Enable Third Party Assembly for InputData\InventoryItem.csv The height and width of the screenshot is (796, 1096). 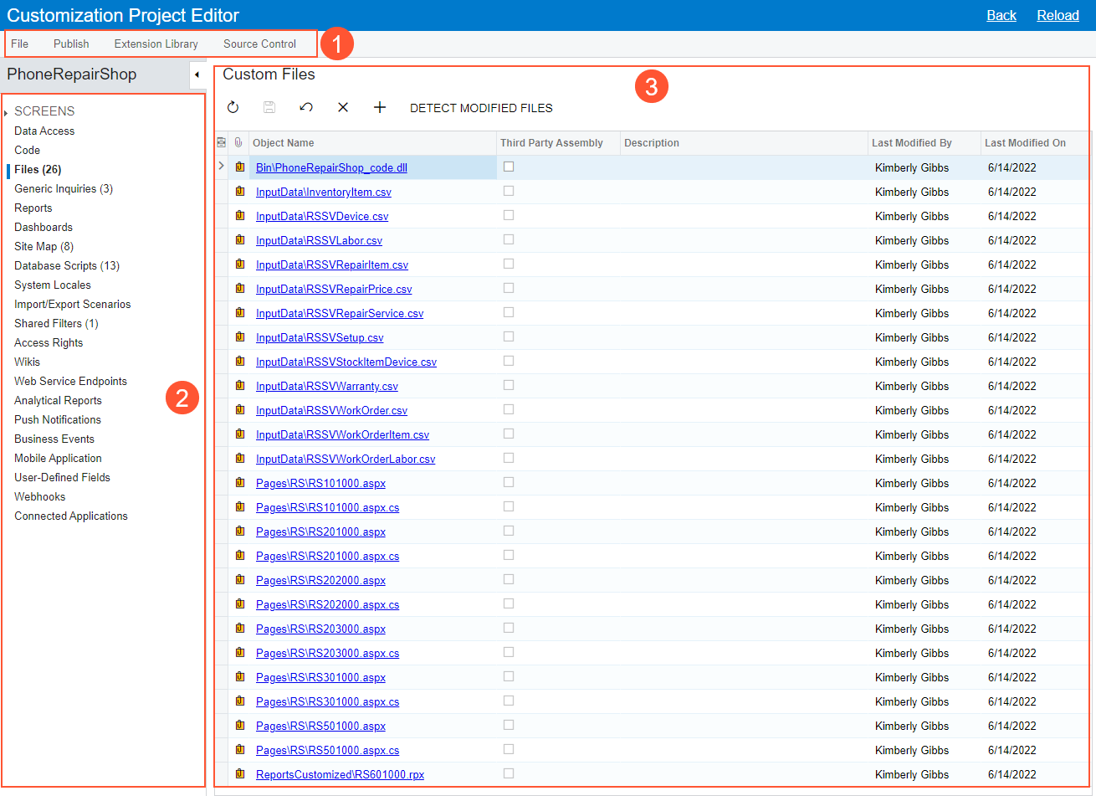509,191
